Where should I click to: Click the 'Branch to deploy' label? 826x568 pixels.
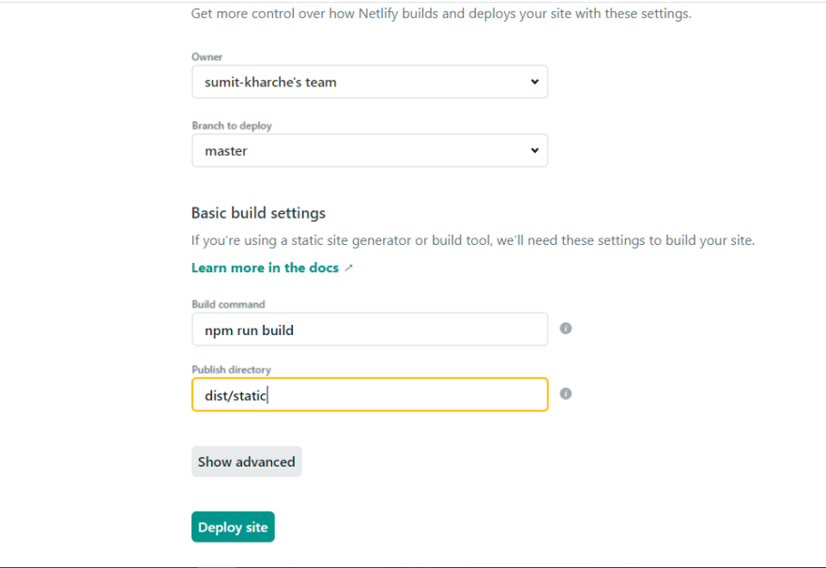(x=232, y=126)
